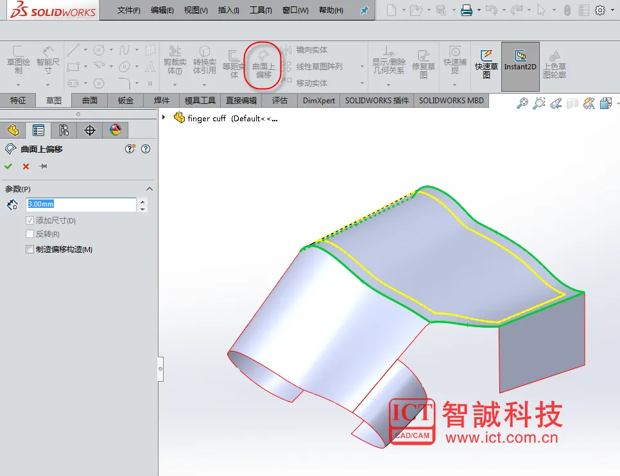Click Linear Sketch Pattern (线性草图阵列)

pyautogui.click(x=313, y=67)
